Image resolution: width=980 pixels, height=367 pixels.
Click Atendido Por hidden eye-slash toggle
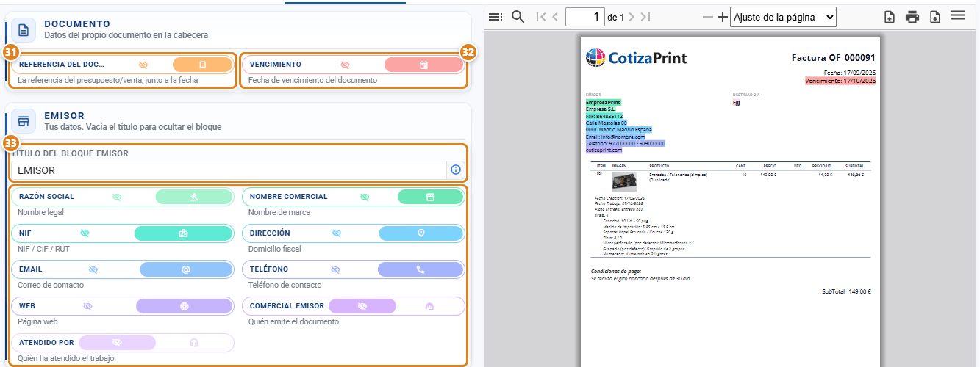click(117, 343)
